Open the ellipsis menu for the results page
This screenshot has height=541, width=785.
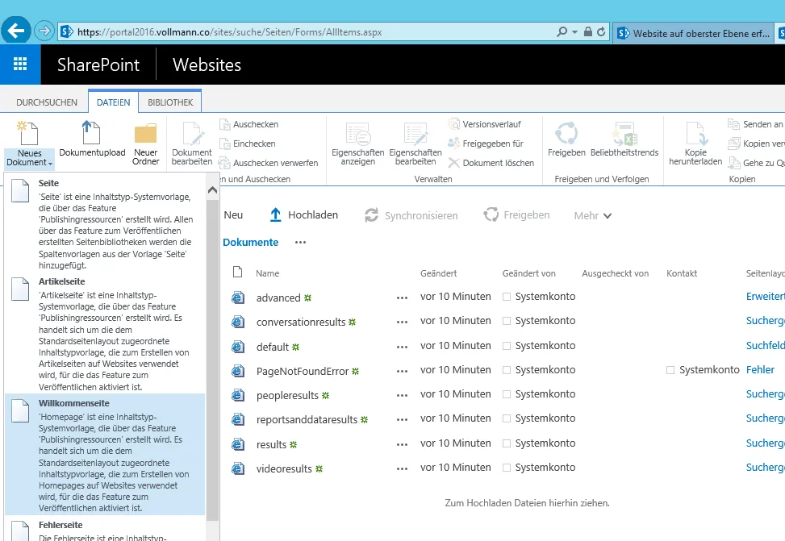(402, 444)
